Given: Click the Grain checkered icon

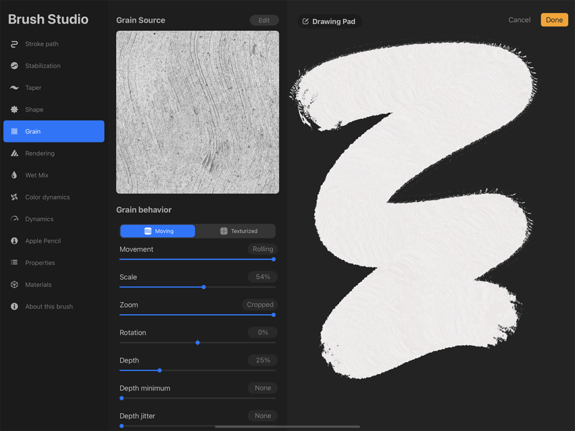Looking at the screenshot, I should [14, 131].
